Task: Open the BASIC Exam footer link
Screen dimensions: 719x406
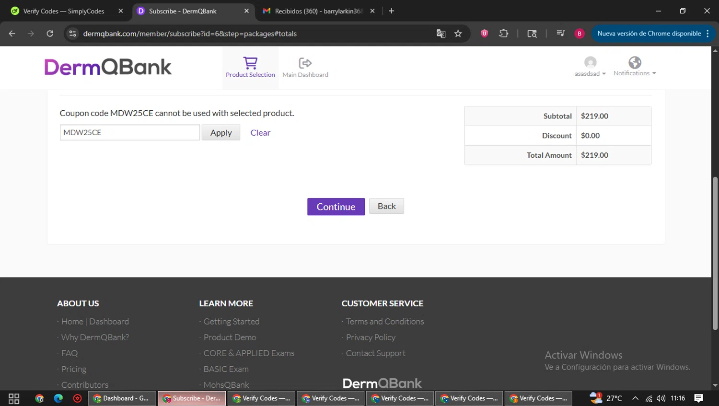Action: [226, 369]
